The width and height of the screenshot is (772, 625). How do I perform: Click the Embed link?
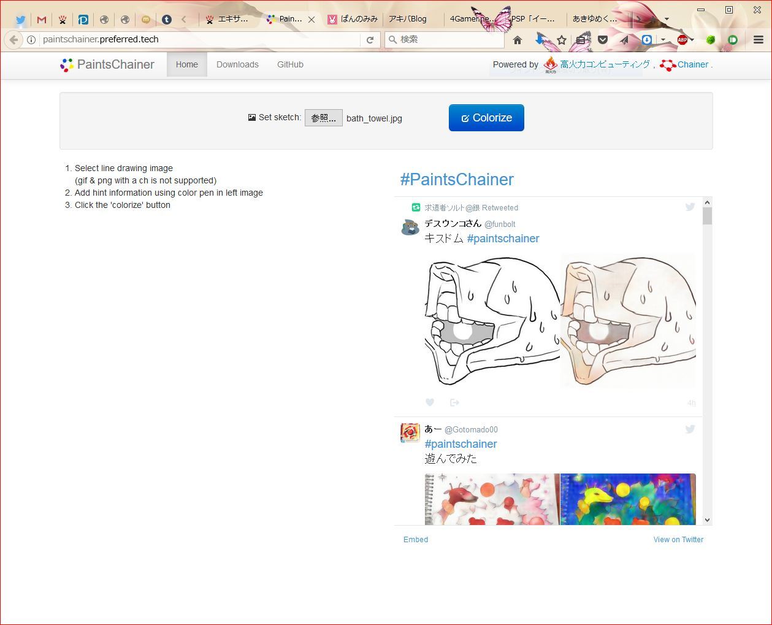click(x=416, y=540)
